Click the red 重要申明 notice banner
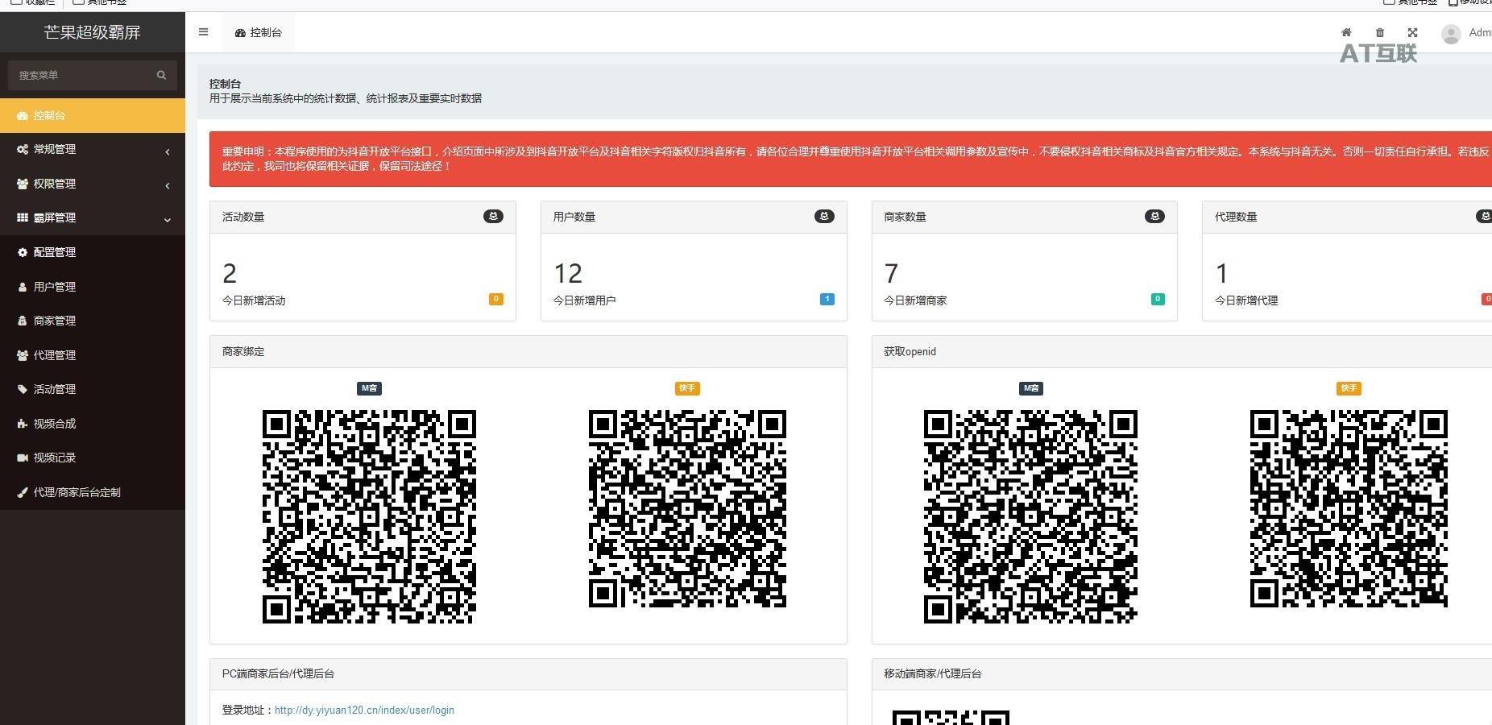The image size is (1492, 725). point(851,159)
